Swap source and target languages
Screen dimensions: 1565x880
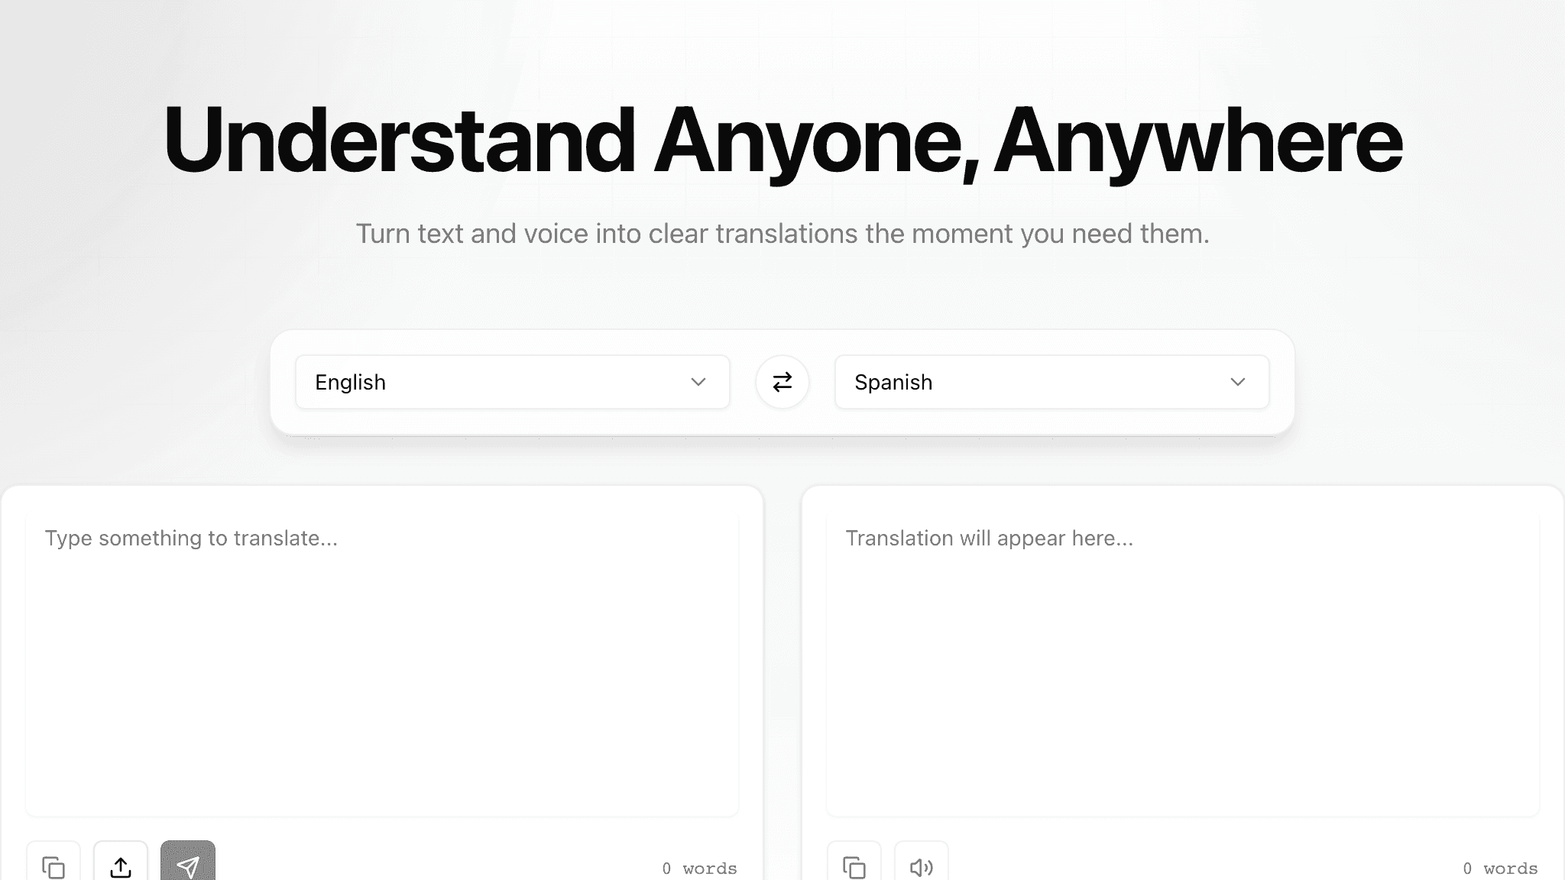click(782, 382)
